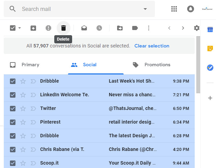Open "@ThatsJournal, che..." subject
The height and width of the screenshot is (168, 216).
tap(133, 108)
